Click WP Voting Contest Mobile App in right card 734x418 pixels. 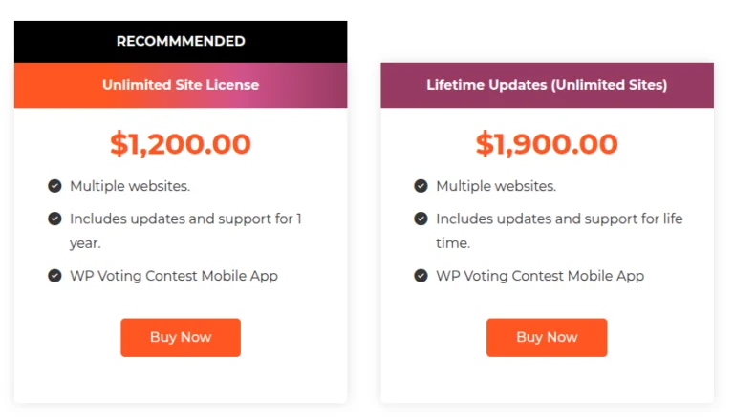coord(540,276)
